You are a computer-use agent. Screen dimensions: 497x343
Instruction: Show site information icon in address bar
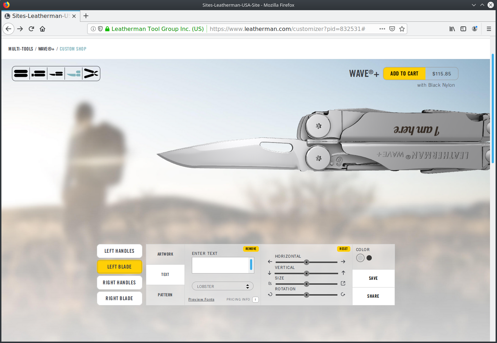[93, 29]
